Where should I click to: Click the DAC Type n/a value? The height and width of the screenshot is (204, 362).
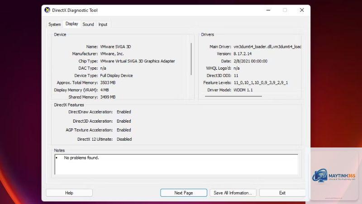(x=103, y=68)
